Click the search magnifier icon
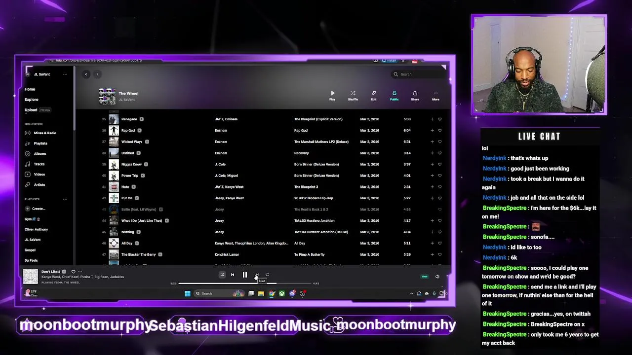The width and height of the screenshot is (632, 355). coord(395,74)
